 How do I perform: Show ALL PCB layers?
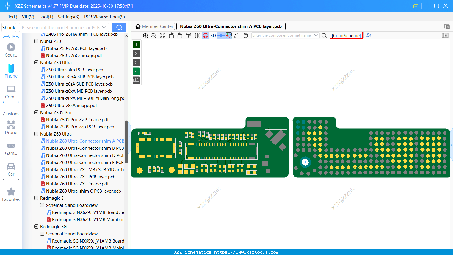pyautogui.click(x=136, y=80)
